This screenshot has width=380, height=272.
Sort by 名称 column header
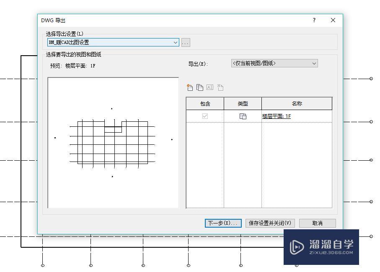coord(297,104)
